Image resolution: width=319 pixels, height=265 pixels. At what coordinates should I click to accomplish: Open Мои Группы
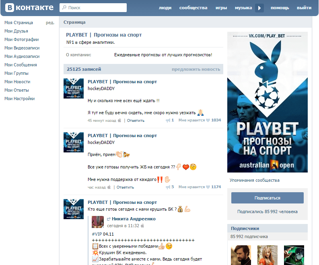click(x=16, y=73)
